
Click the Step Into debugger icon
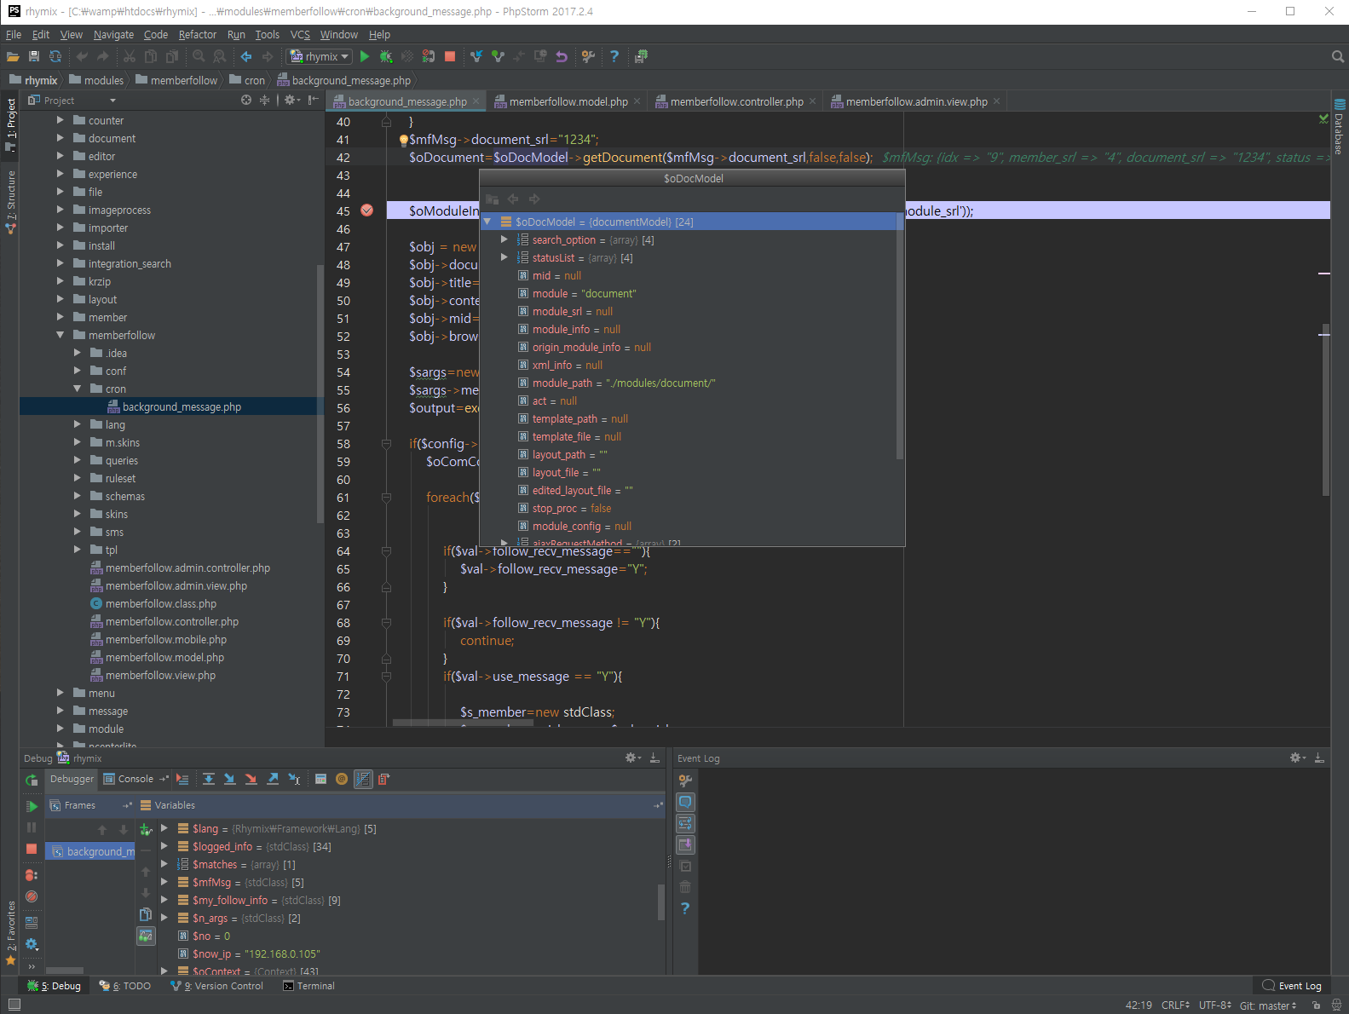click(x=230, y=779)
